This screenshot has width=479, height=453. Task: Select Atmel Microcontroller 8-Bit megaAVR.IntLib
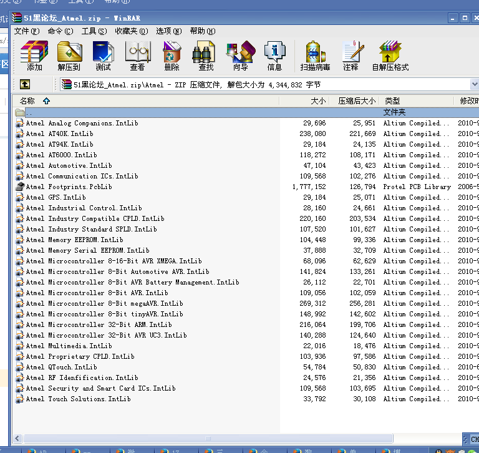tap(105, 303)
